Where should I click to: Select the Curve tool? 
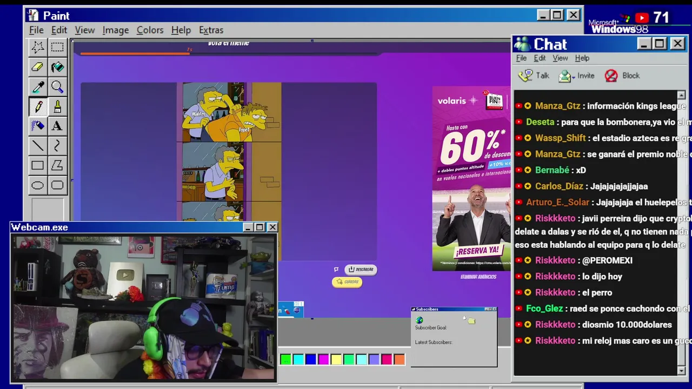pos(57,146)
